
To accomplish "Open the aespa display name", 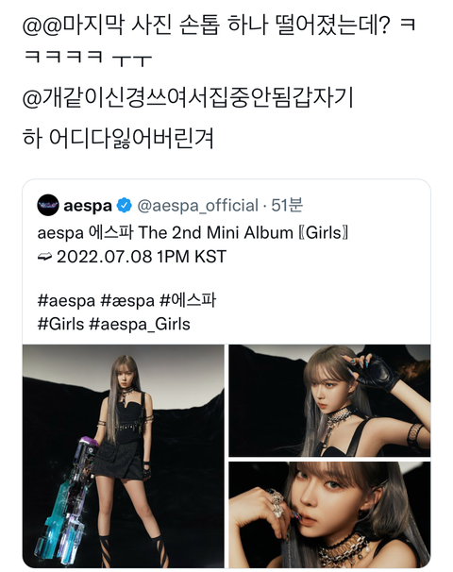I will (88, 206).
